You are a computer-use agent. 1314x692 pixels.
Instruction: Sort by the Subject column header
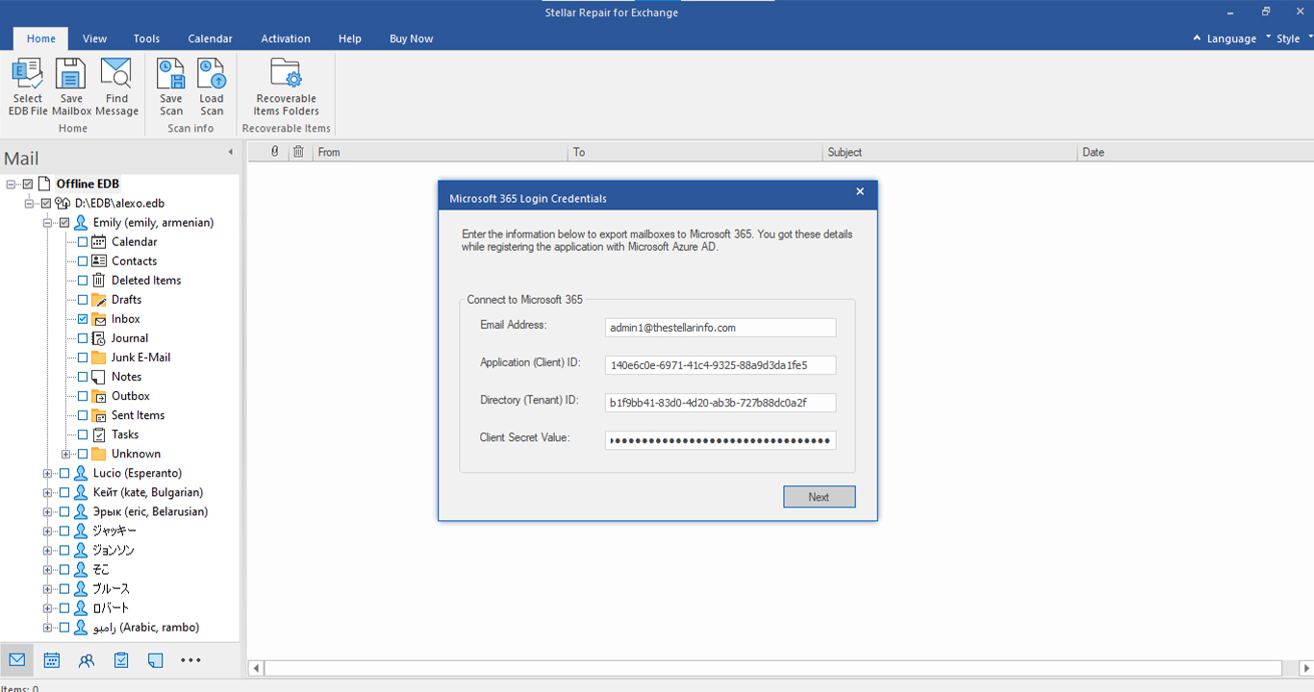point(949,152)
